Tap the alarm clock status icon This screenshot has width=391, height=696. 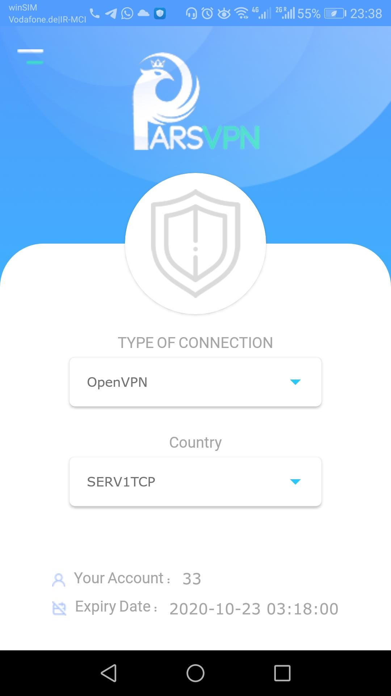(207, 14)
